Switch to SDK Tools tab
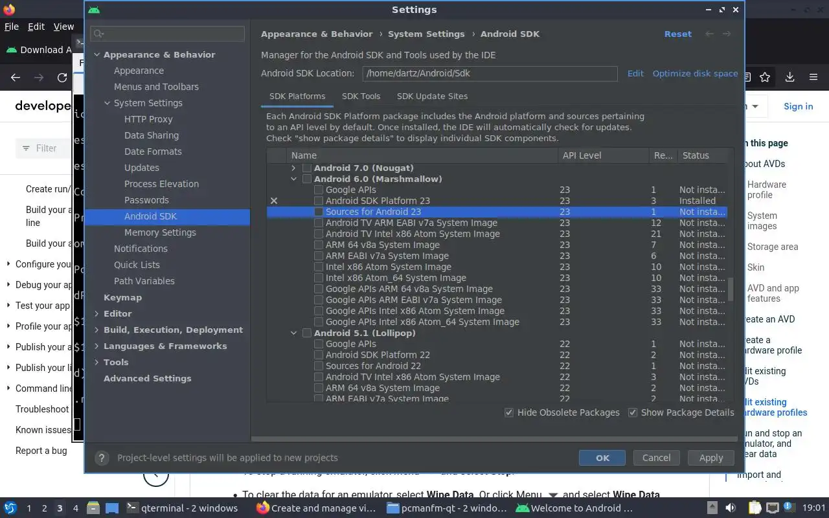The width and height of the screenshot is (829, 518). tap(361, 96)
